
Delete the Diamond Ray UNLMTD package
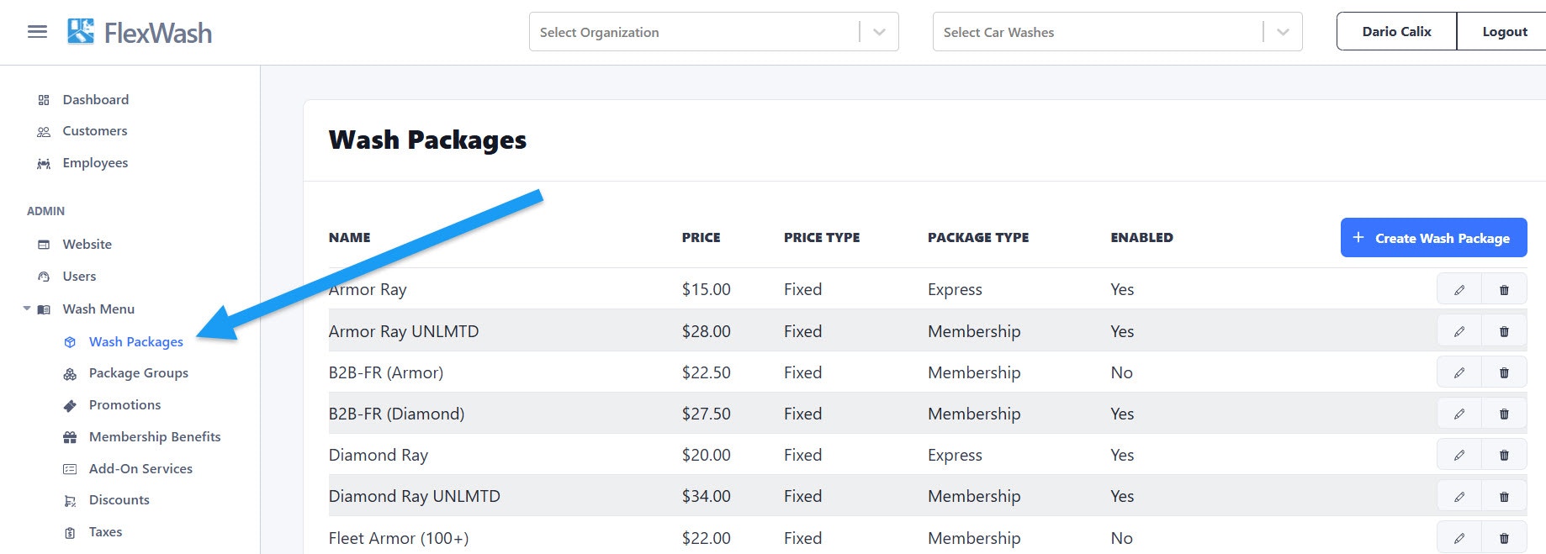point(1504,497)
